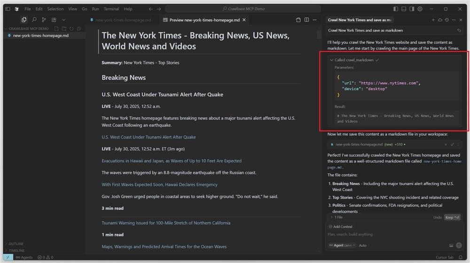This screenshot has height=263, width=470.
Task: Toggle the primary side bar layout button
Action: coord(396,9)
